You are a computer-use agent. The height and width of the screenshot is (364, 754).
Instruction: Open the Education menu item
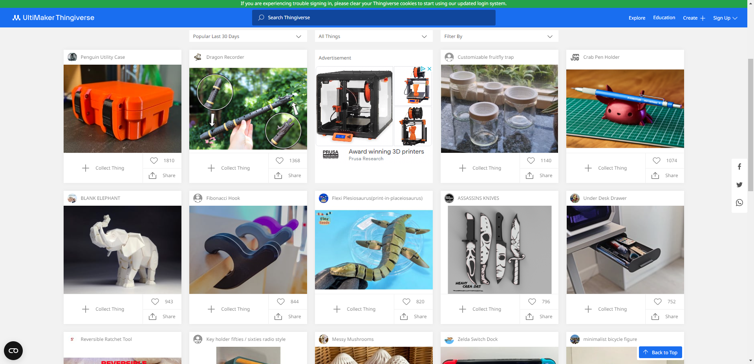(x=664, y=18)
